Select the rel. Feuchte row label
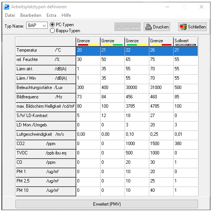The image size is (212, 212). [x=46, y=61]
